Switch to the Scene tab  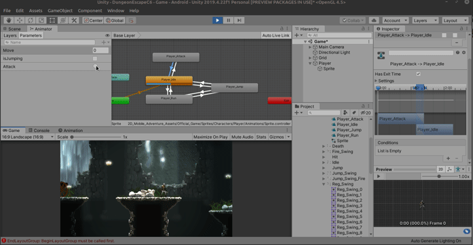pos(12,29)
